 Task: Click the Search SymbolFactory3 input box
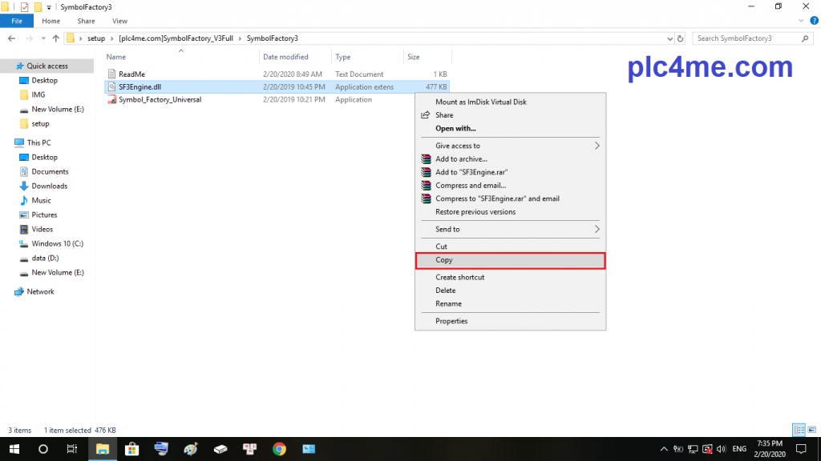click(744, 38)
